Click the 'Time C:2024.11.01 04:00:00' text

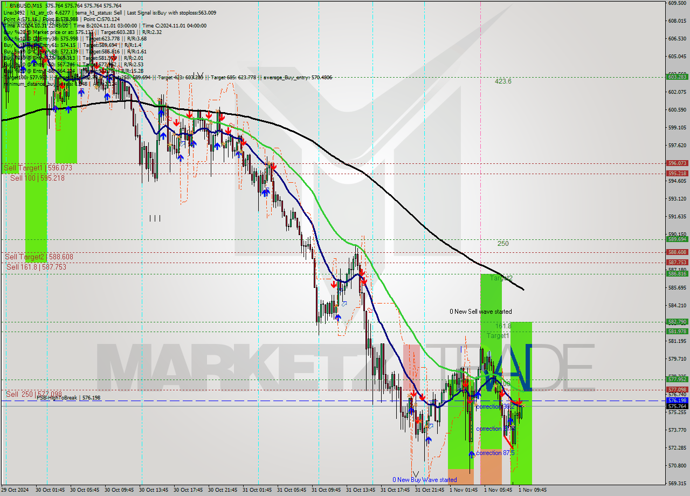click(175, 25)
